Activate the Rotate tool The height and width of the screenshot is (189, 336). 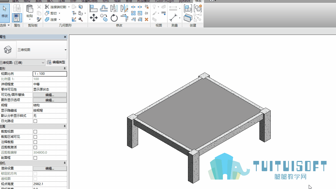[114, 18]
